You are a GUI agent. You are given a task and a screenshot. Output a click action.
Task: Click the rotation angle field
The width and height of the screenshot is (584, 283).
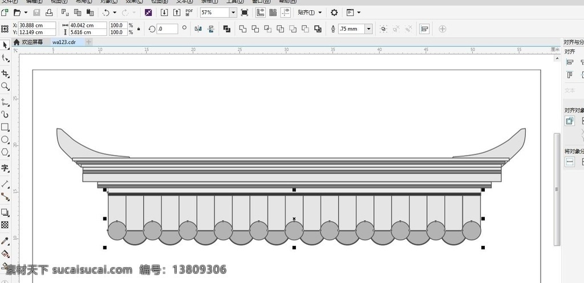pos(167,28)
